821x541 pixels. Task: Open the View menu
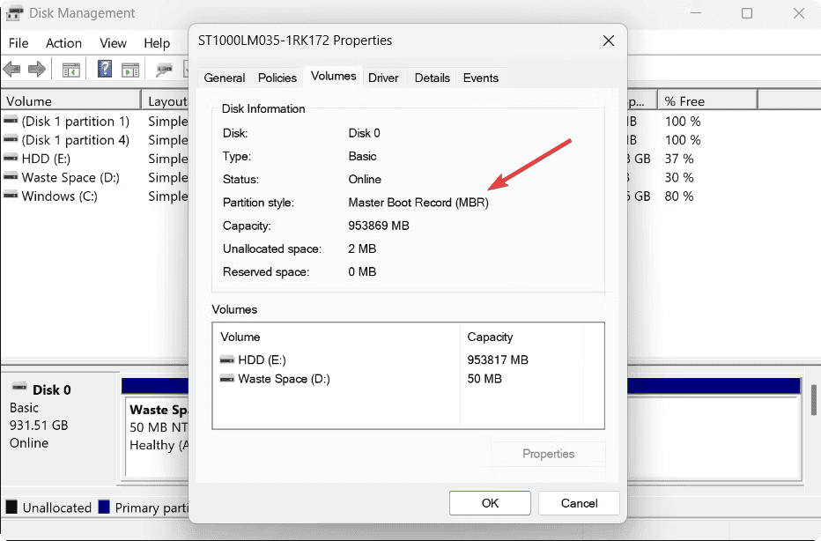point(113,42)
